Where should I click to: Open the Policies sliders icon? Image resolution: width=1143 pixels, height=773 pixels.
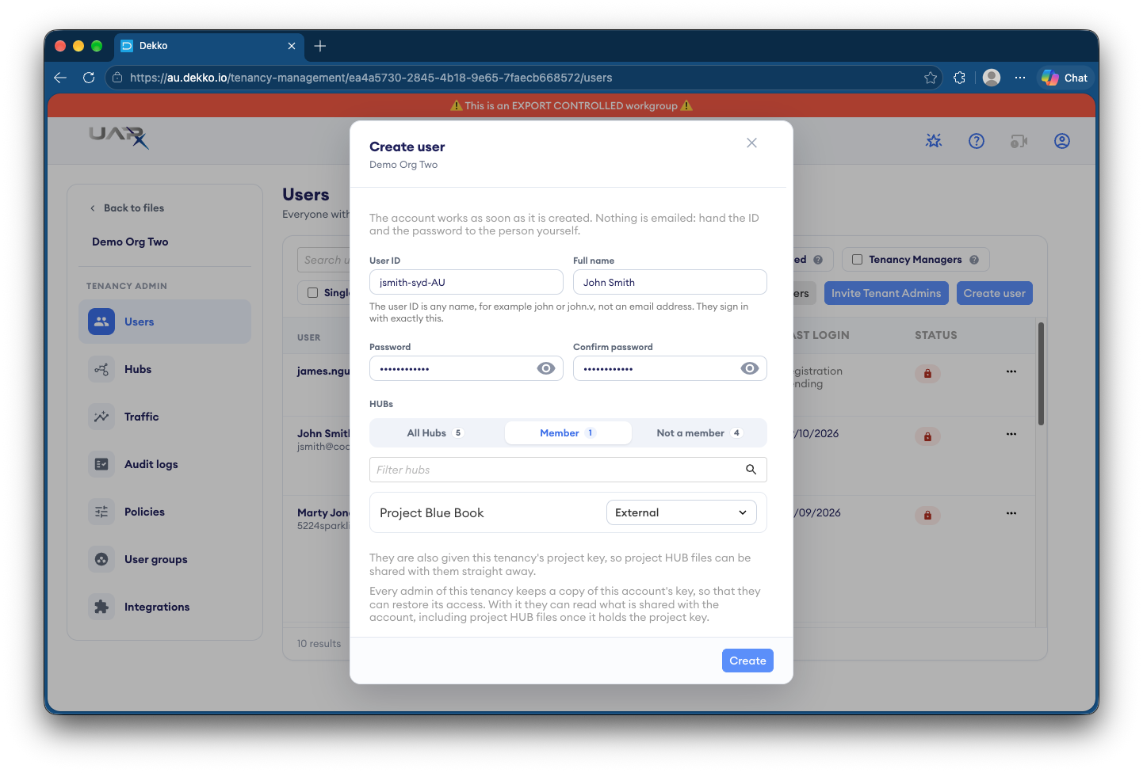101,512
